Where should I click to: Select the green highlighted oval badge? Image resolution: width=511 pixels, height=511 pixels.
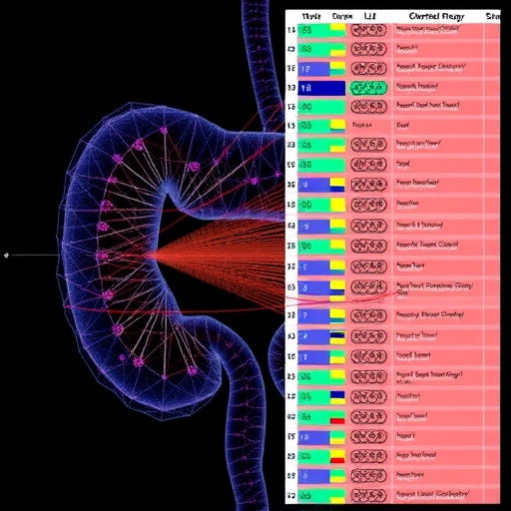368,88
